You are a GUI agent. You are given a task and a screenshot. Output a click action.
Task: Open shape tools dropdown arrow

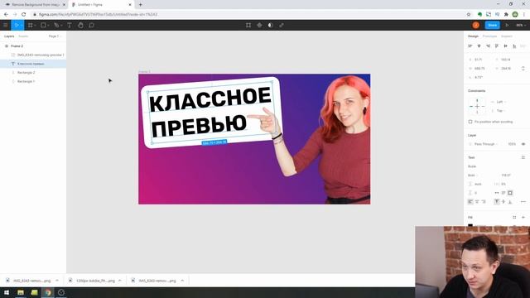48,26
